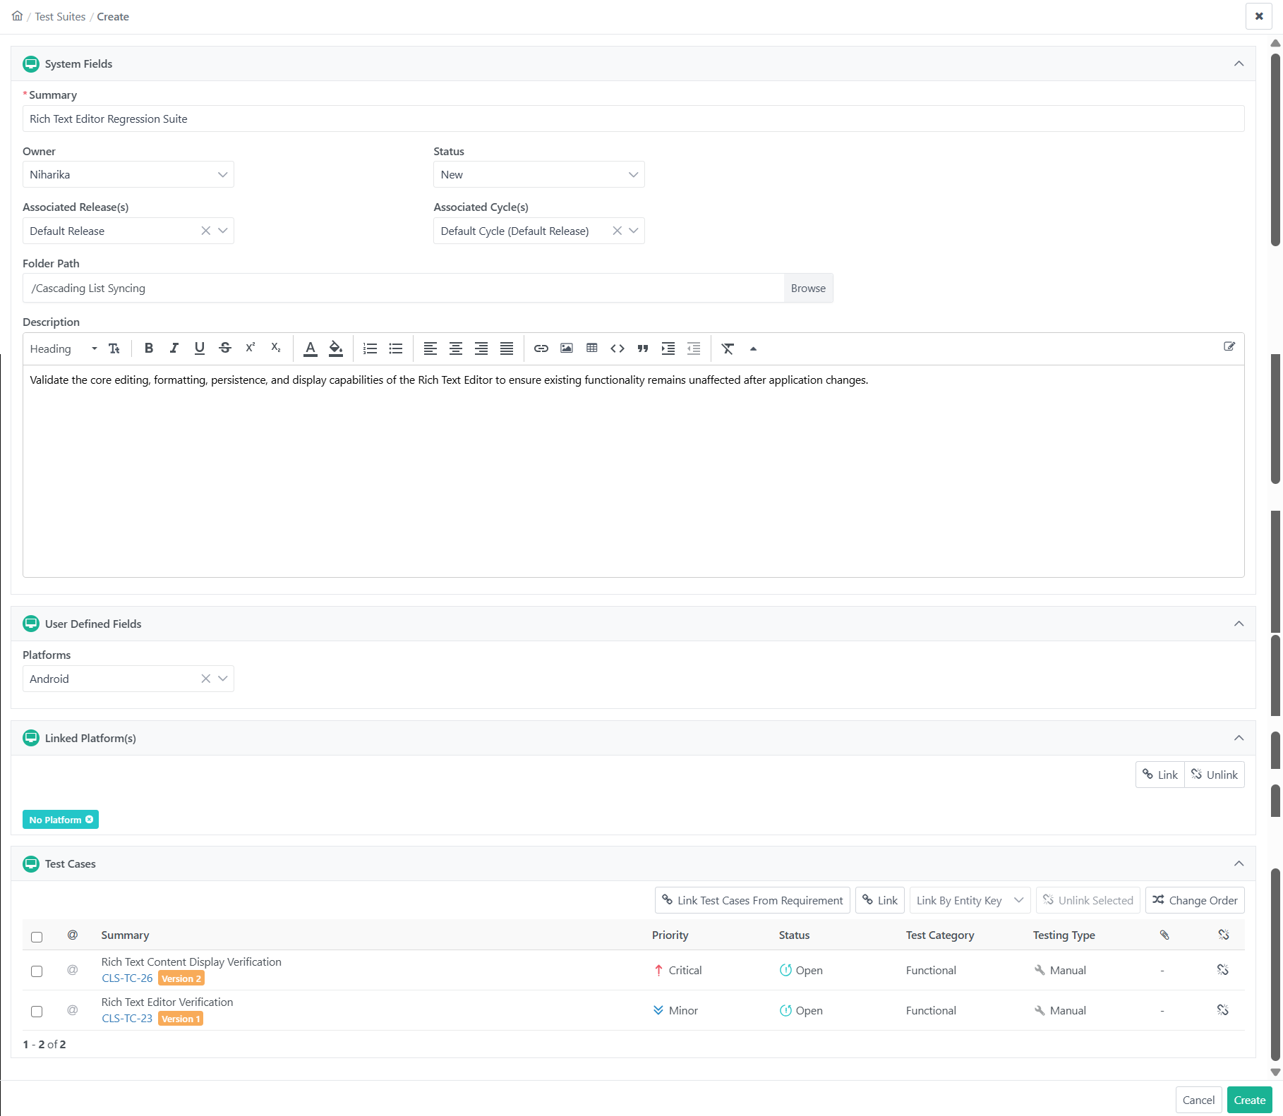The width and height of the screenshot is (1283, 1116).
Task: Click Link Test Cases From Requirement
Action: click(x=752, y=900)
